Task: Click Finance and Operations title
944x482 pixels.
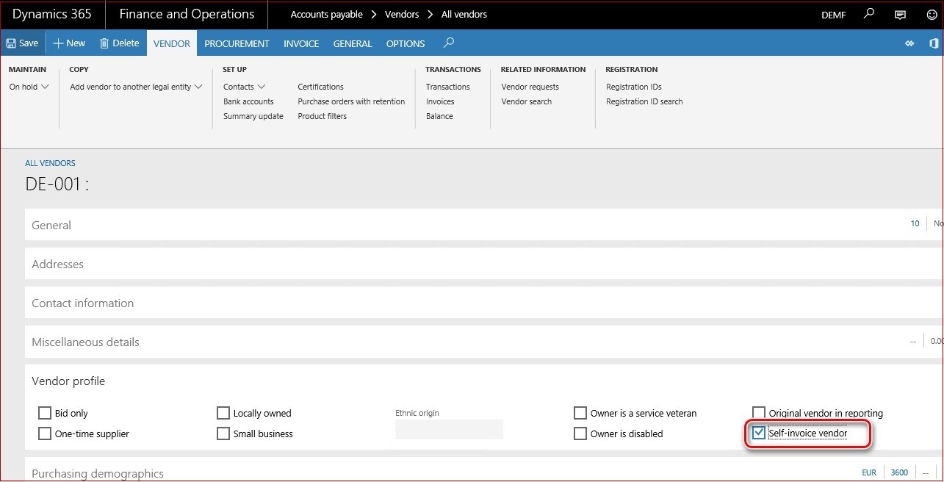Action: tap(187, 14)
